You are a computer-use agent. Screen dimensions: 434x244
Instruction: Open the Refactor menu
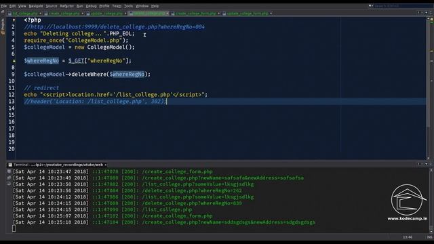(x=67, y=6)
